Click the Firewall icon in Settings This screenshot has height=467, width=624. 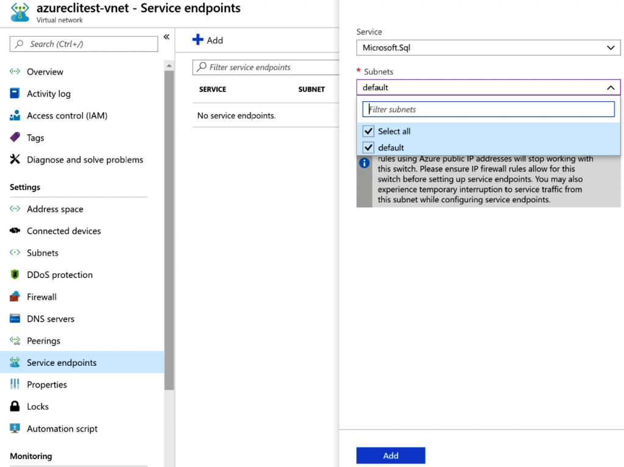tap(15, 297)
